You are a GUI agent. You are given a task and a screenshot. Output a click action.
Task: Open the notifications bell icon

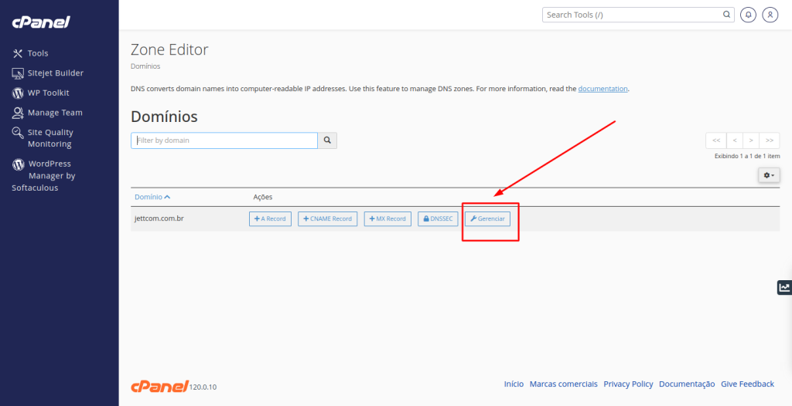pos(748,15)
